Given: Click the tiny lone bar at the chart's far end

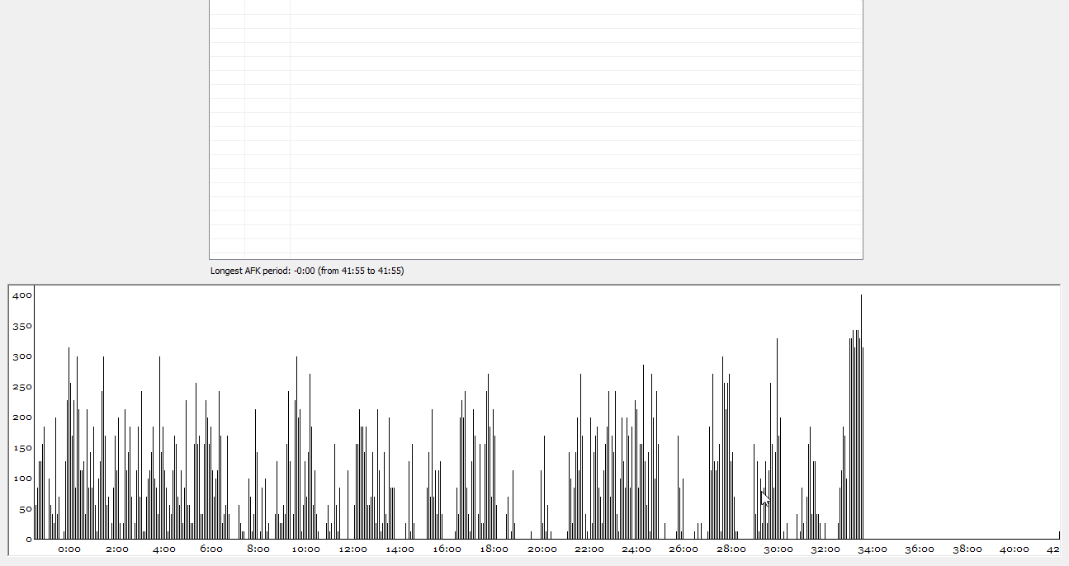Looking at the screenshot, I should pyautogui.click(x=1059, y=535).
